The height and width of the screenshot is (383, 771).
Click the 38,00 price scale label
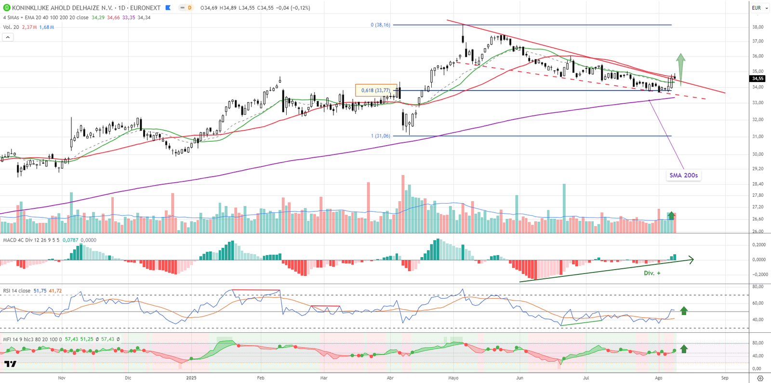(x=758, y=27)
